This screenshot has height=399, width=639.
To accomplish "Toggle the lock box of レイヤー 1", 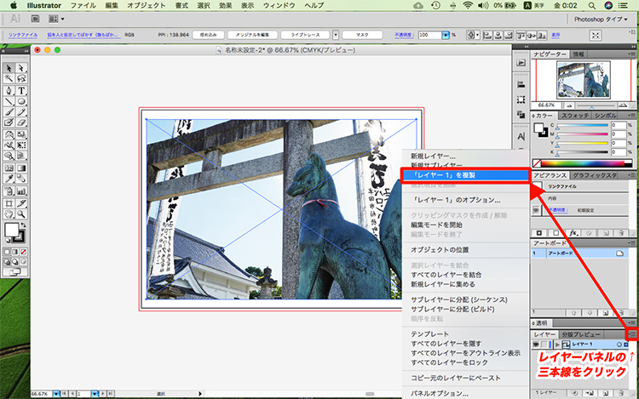I will pyautogui.click(x=546, y=344).
